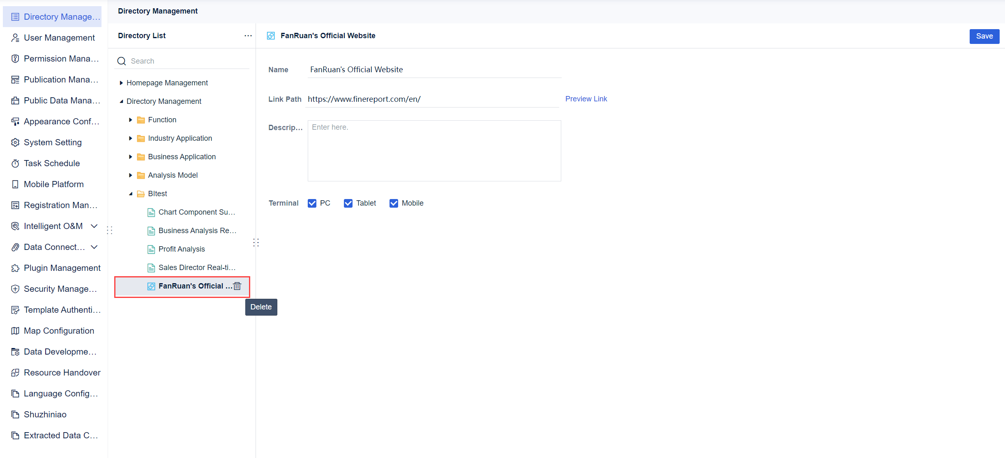Click inside the Description input area
The image size is (1005, 458).
coord(434,151)
